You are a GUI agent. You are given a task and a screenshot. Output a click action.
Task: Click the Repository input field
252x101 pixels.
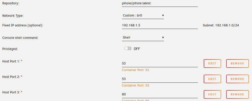click(x=160, y=3)
